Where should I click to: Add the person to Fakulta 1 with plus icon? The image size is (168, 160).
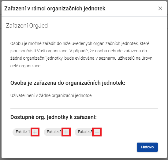click(35, 132)
